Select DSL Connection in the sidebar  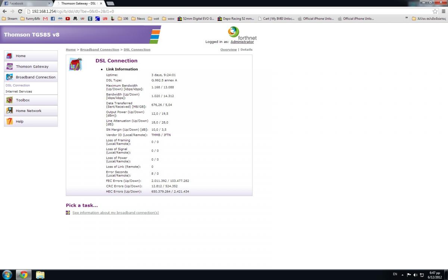click(x=18, y=85)
